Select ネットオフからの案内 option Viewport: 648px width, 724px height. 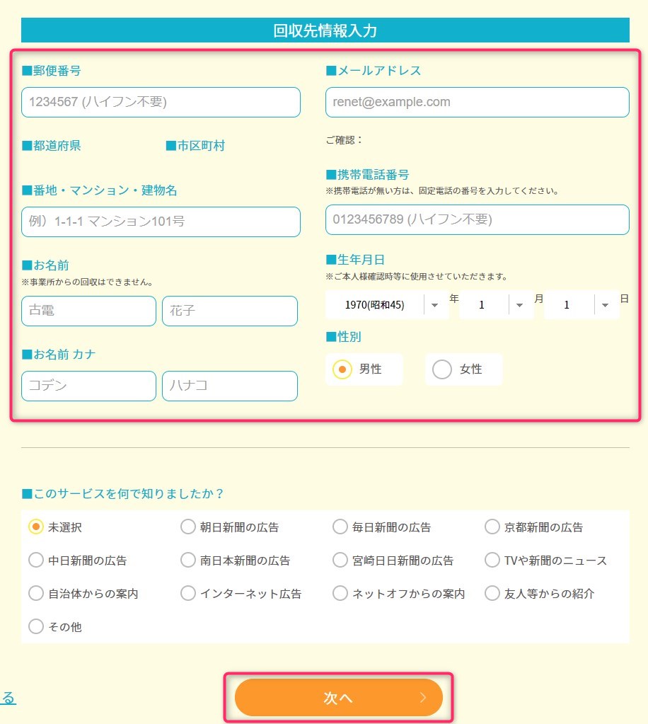point(340,593)
